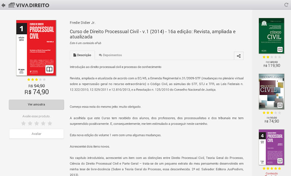Refresh the page with reload icon

coord(286,5)
